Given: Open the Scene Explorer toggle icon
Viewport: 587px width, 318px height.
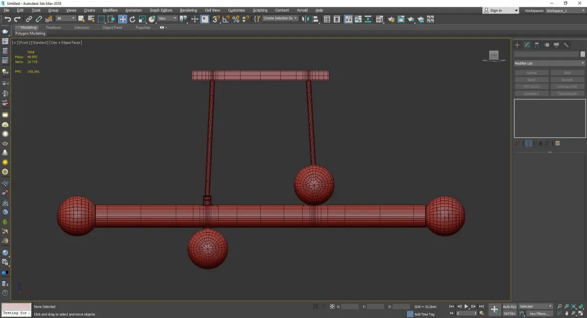Looking at the screenshot, I should click(327, 19).
